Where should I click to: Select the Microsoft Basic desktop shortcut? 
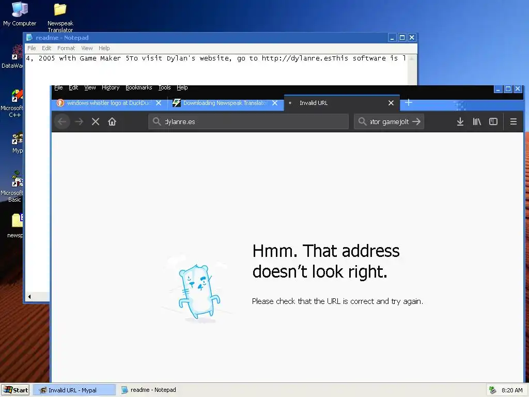(12, 187)
